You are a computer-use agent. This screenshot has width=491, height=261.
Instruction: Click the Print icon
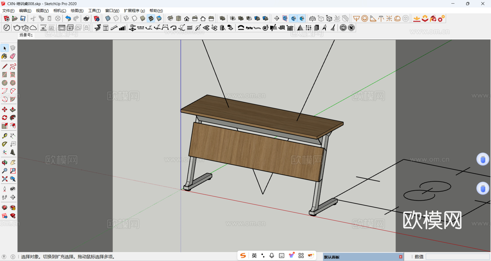coord(86,19)
